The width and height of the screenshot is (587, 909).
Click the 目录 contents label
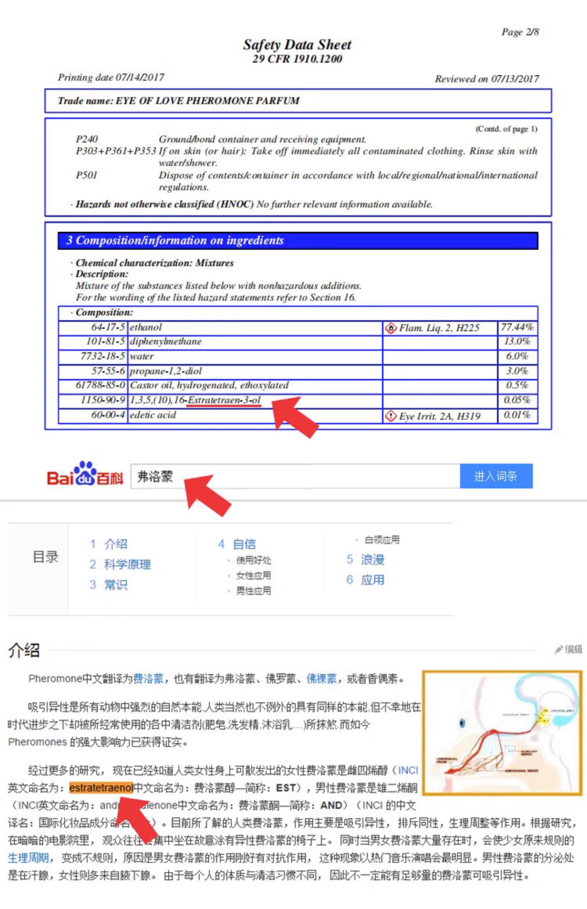tap(46, 557)
